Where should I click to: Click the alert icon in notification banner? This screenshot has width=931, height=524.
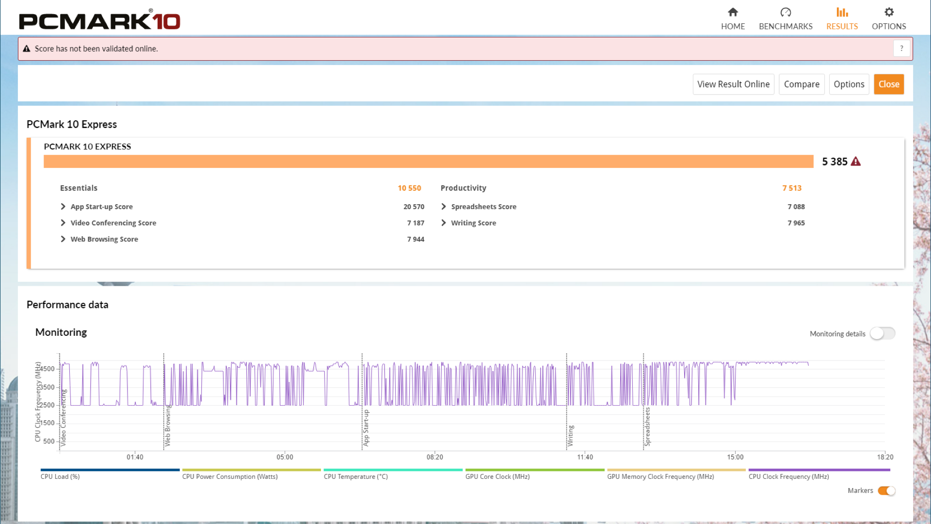(27, 49)
